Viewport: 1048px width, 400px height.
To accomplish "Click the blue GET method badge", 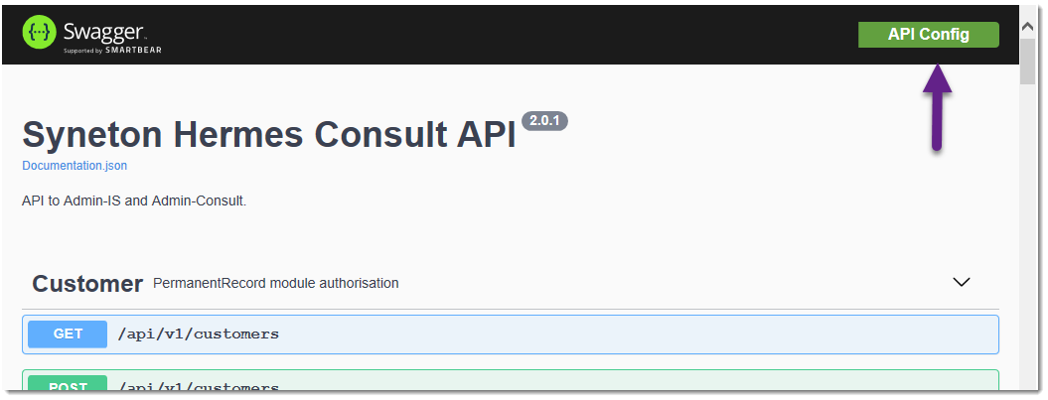I will coord(68,334).
